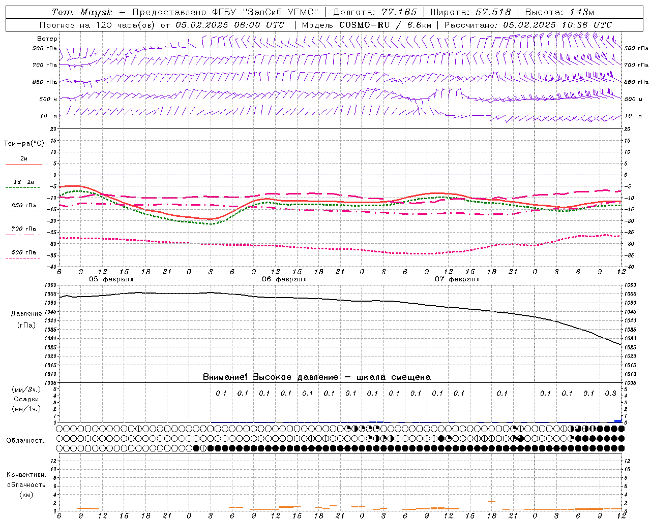The height and width of the screenshot is (520, 651).
Task: Click the Tom_Maysk station title
Action: (x=82, y=12)
